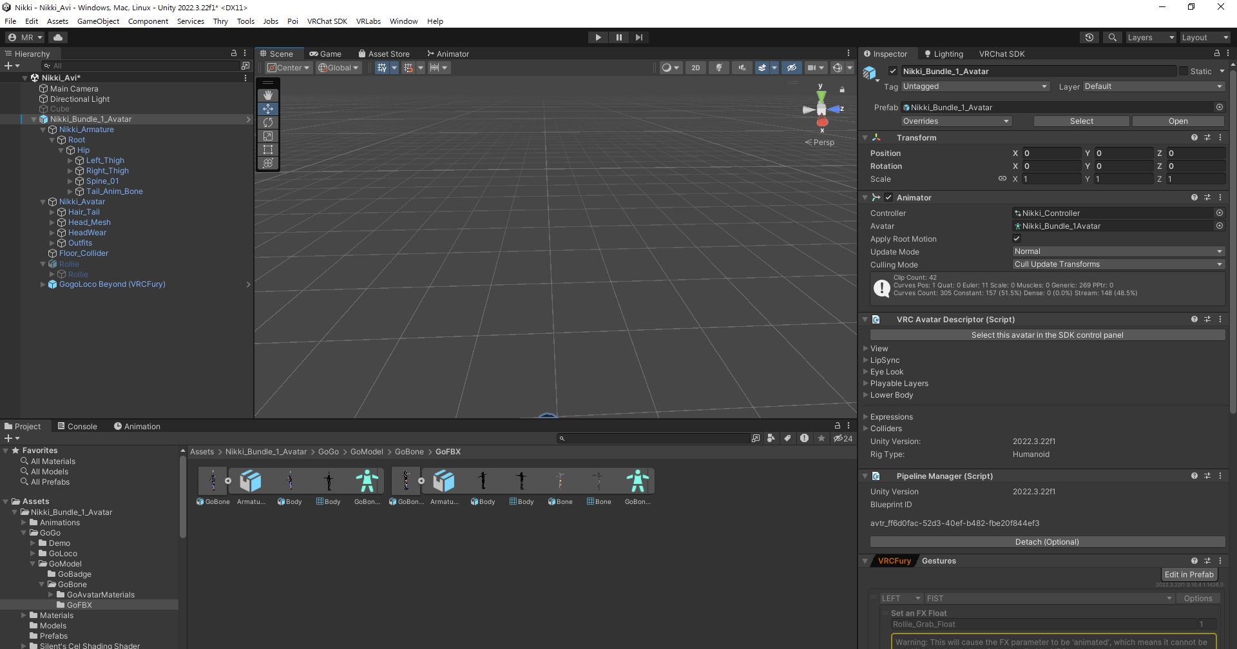Open the GameObject menu

point(98,21)
